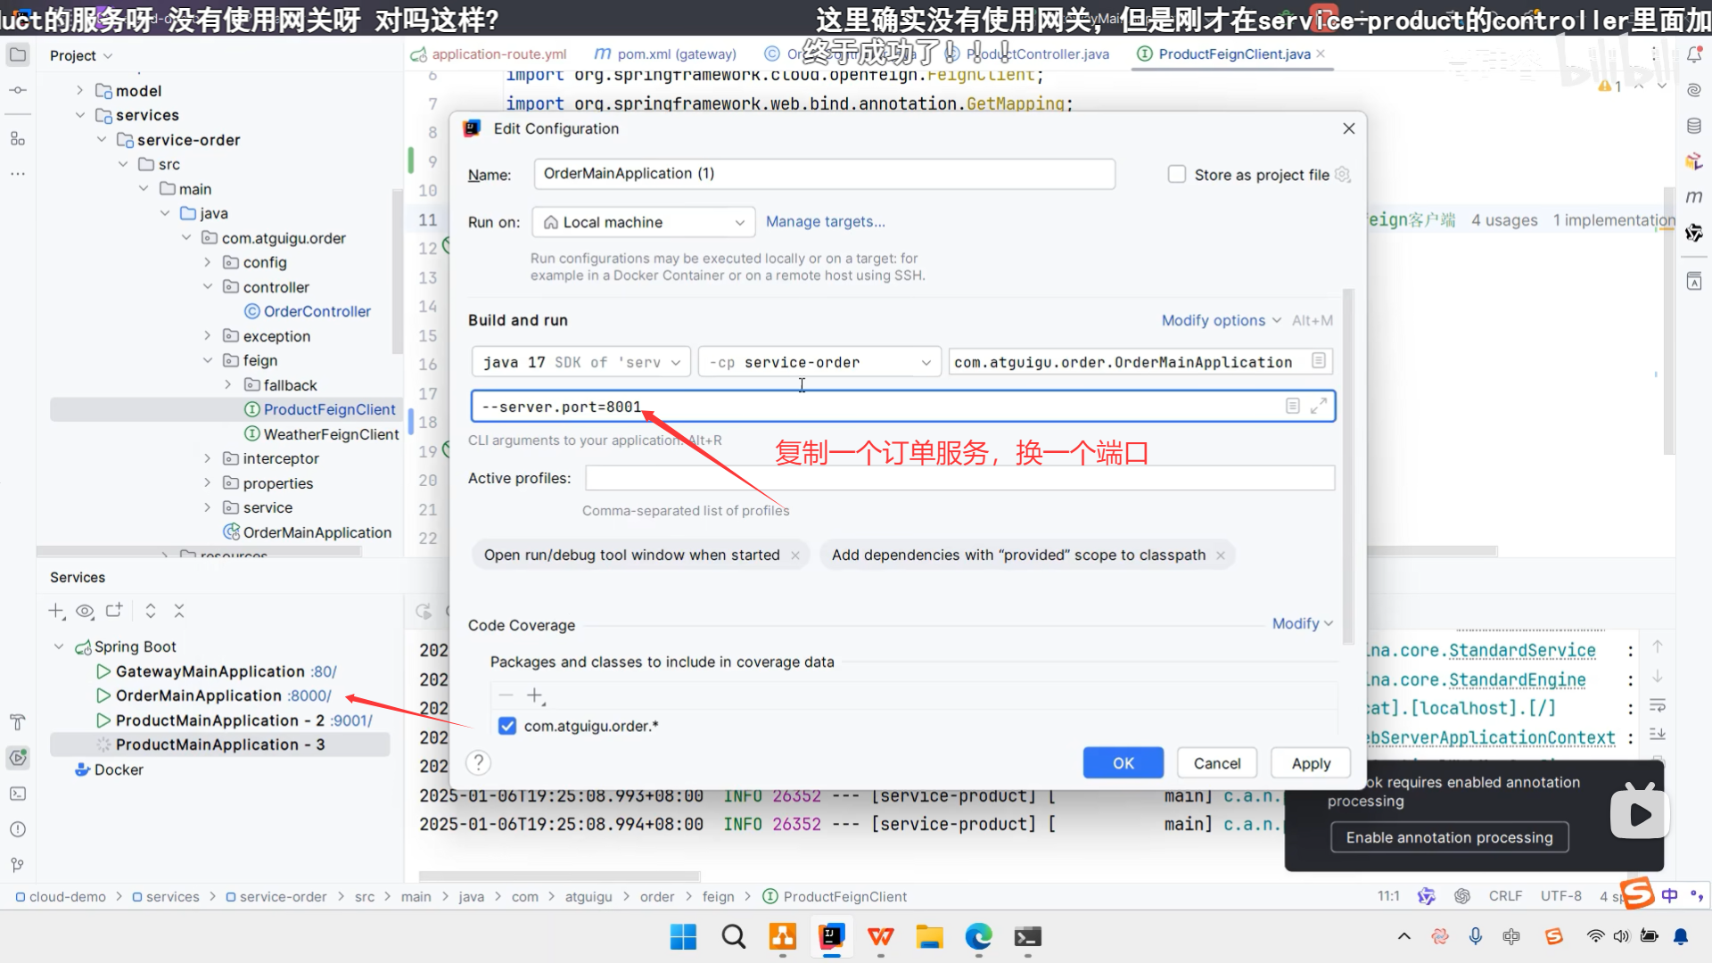Open the Database tool window icon
This screenshot has width=1712, height=963.
pyautogui.click(x=1694, y=126)
